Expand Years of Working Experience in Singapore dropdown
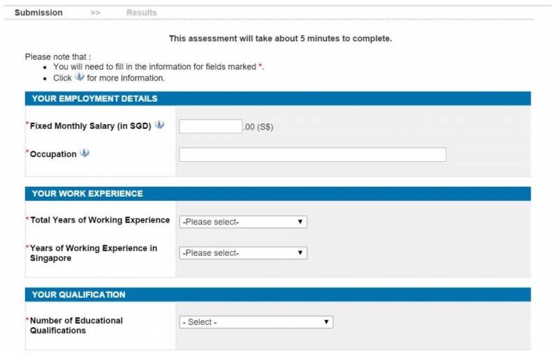The height and width of the screenshot is (355, 559). coord(242,253)
